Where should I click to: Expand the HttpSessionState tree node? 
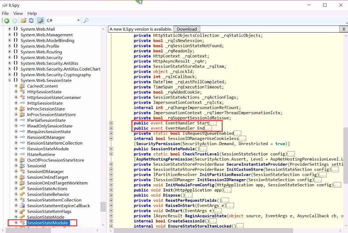[x=16, y=92]
